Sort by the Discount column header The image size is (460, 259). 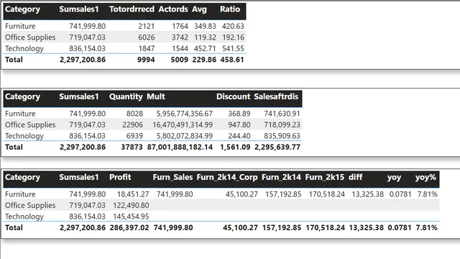click(233, 97)
